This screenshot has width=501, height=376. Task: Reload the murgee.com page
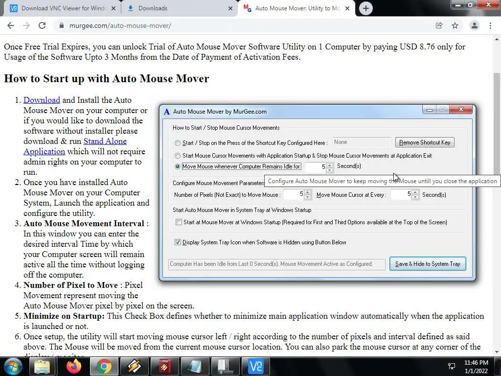tap(42, 25)
